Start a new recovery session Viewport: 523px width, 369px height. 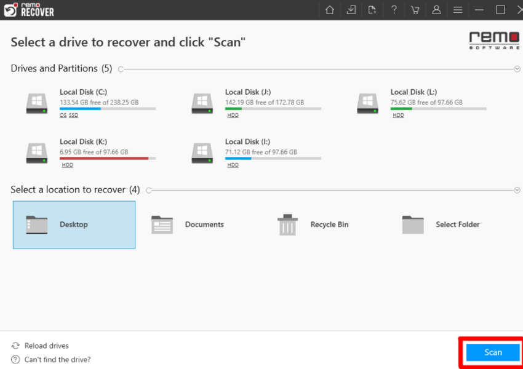point(372,10)
